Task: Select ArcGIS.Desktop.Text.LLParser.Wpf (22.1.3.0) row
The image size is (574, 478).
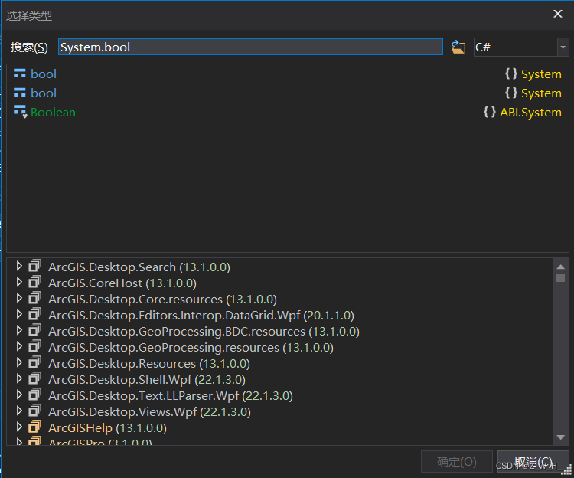Action: 171,396
